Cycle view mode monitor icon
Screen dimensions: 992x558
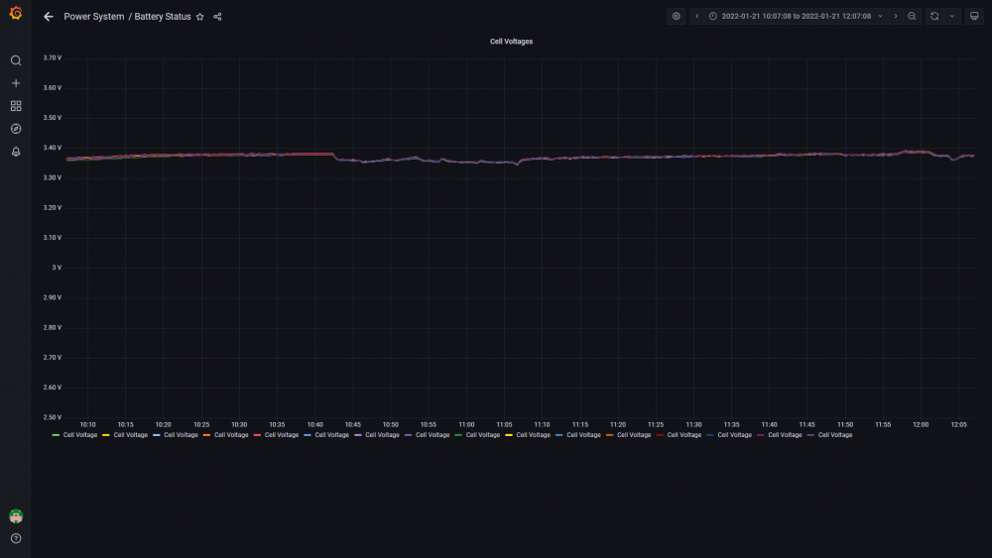pyautogui.click(x=974, y=17)
